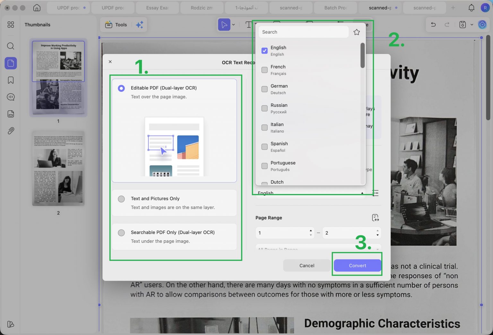Open the thumbnails grid view icon

tap(11, 25)
